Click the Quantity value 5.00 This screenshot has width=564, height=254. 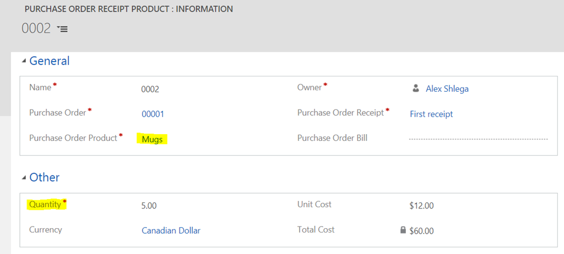coord(149,206)
